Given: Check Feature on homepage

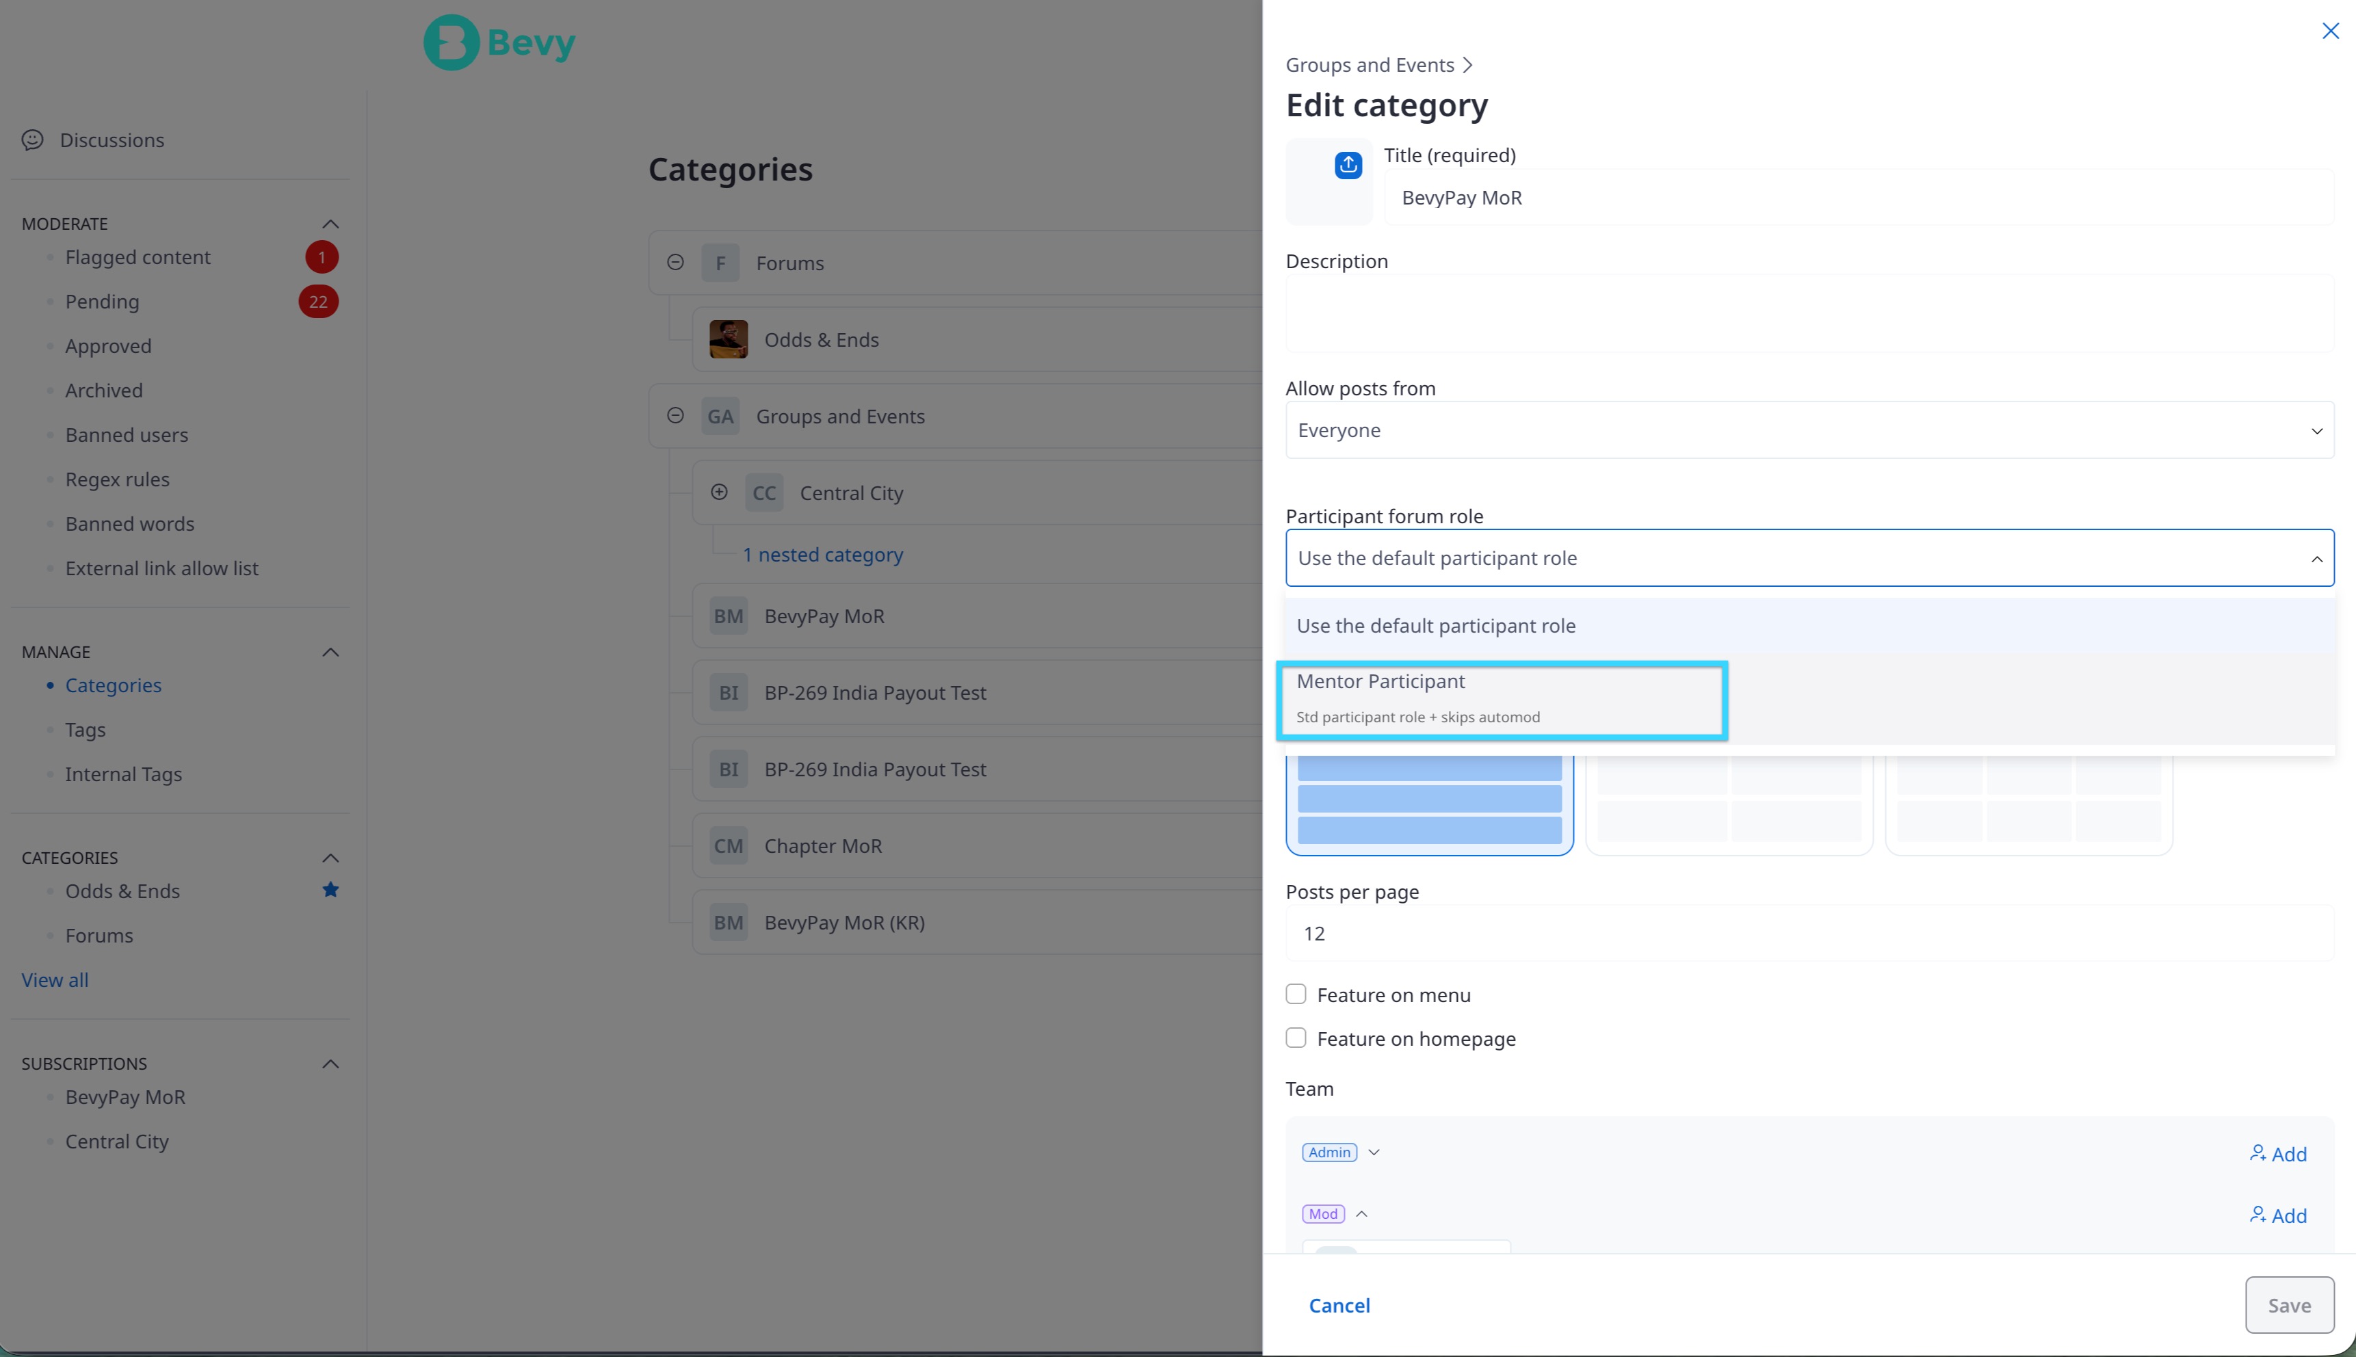Looking at the screenshot, I should click(x=1296, y=1038).
